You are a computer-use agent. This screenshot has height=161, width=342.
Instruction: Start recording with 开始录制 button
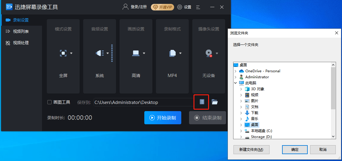[x=163, y=118]
